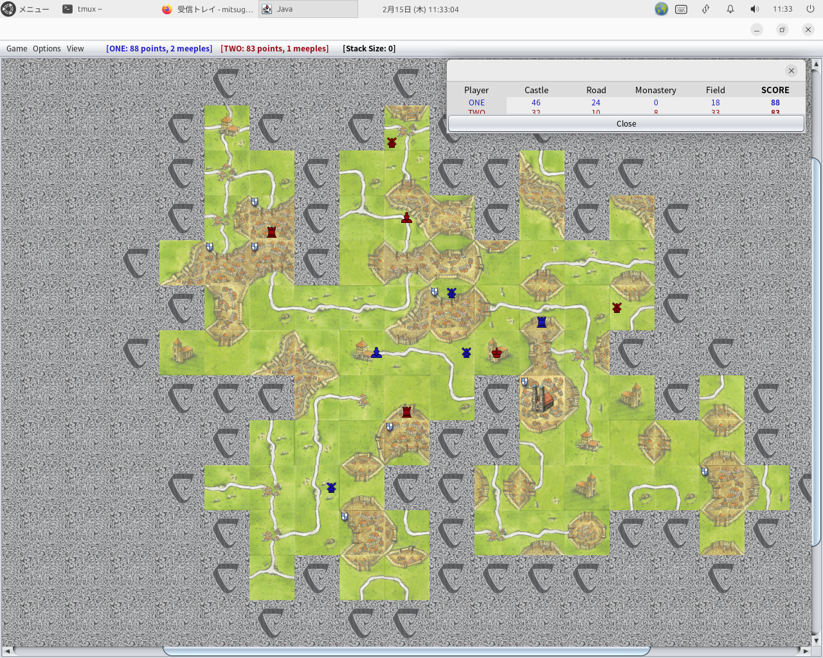Select player ONE's name in score table
The image size is (823, 658).
pyautogui.click(x=476, y=103)
